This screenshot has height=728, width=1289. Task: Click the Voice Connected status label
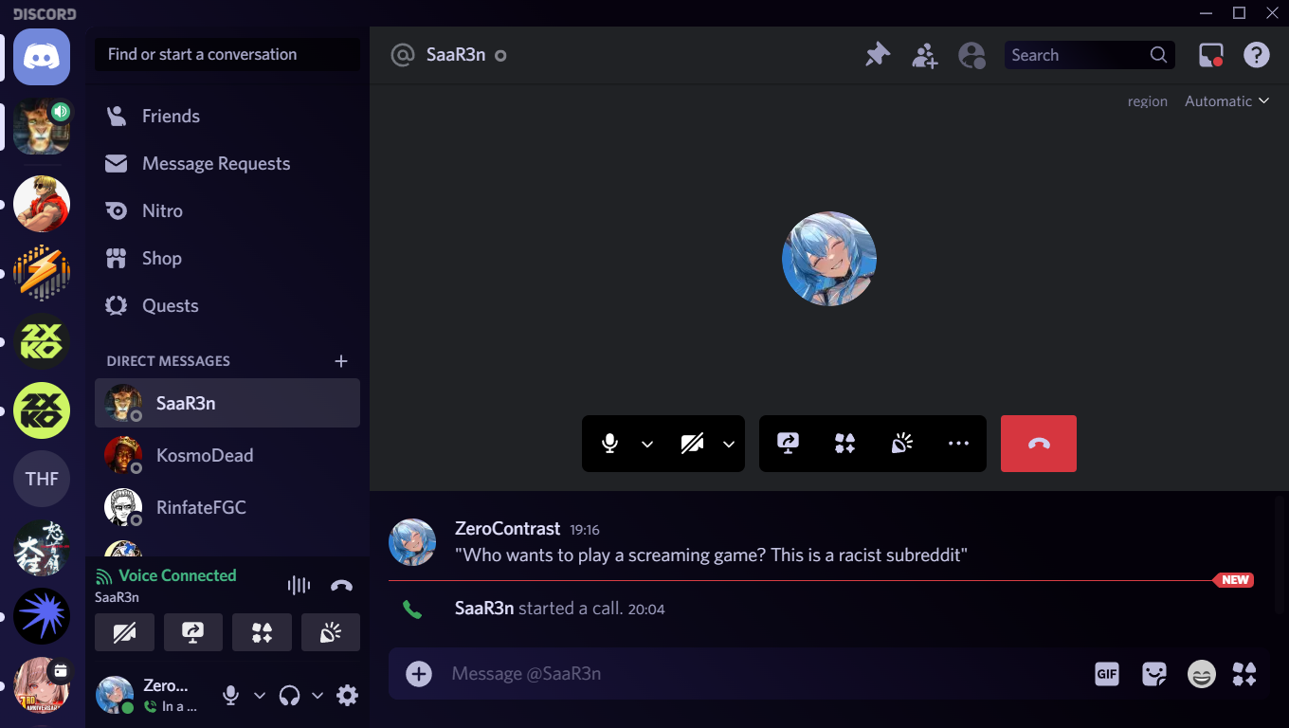pos(177,575)
